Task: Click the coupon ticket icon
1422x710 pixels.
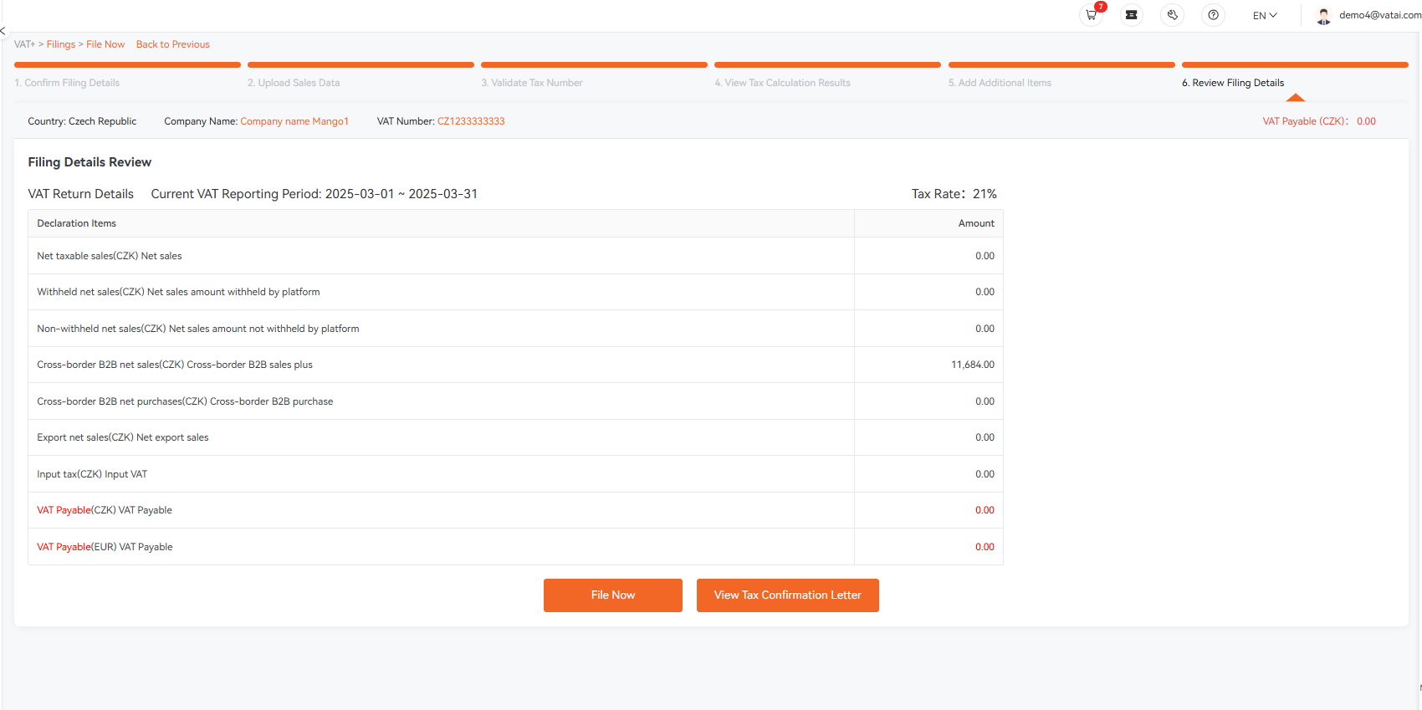Action: pos(1132,15)
